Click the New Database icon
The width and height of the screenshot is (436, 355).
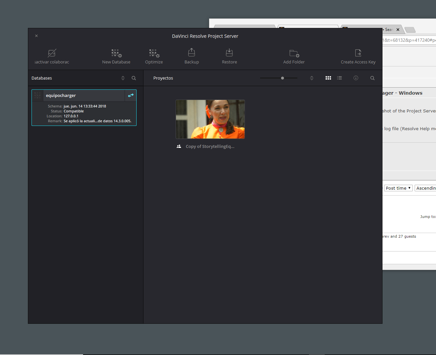(x=117, y=53)
